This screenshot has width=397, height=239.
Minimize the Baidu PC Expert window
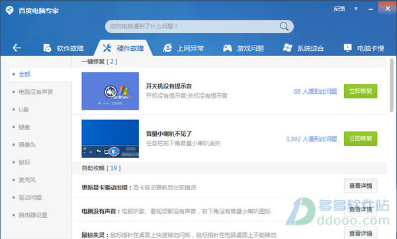tap(371, 9)
